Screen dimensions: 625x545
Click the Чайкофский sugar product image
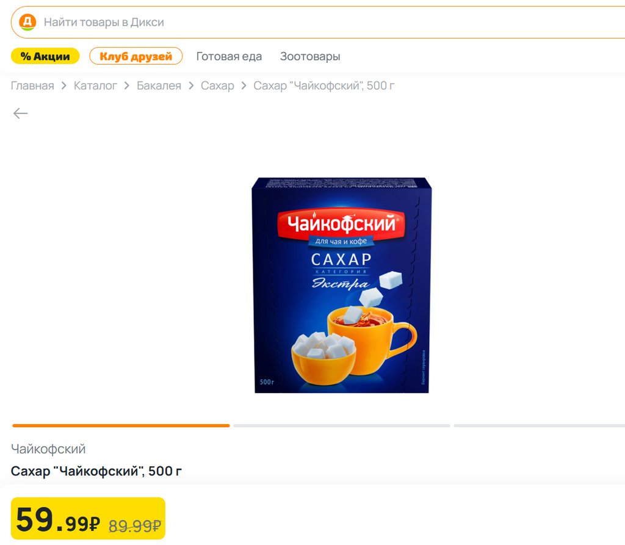[342, 285]
